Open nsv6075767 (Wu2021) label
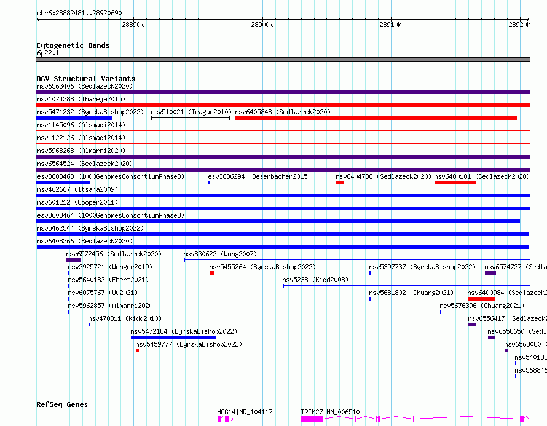Viewport: 547px width, 426px height. [103, 293]
